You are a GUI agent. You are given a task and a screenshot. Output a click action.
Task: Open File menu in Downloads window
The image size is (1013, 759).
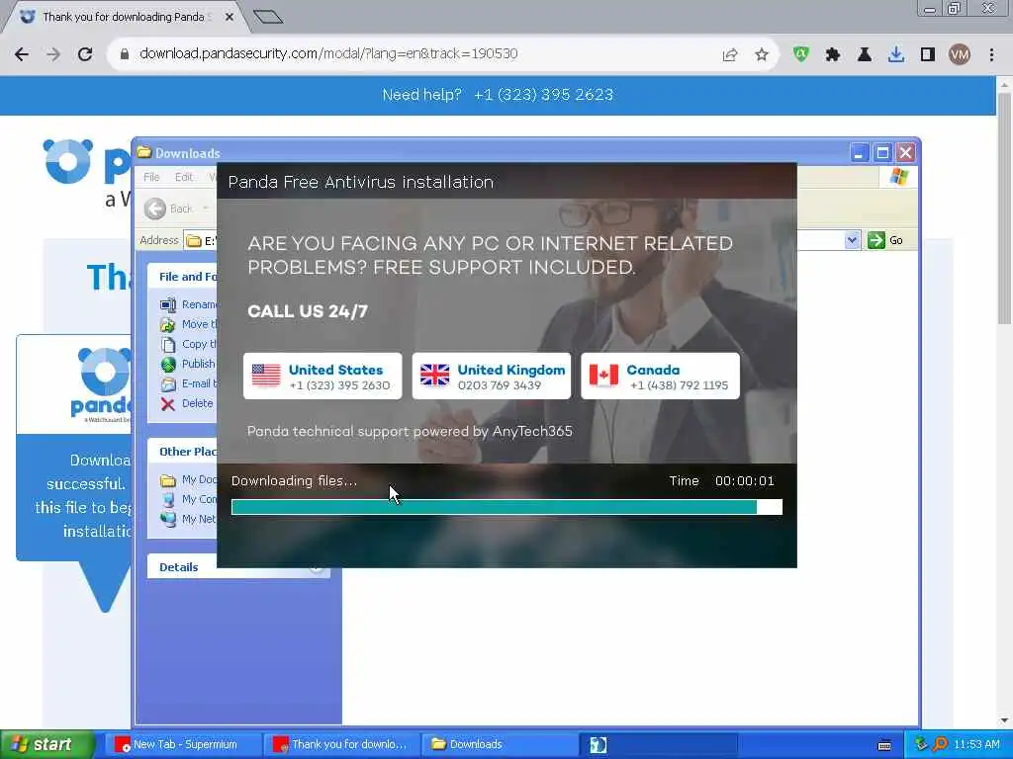click(x=151, y=177)
